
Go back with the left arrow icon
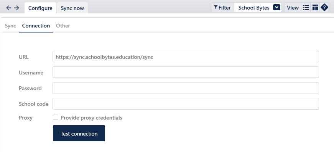(x=8, y=8)
